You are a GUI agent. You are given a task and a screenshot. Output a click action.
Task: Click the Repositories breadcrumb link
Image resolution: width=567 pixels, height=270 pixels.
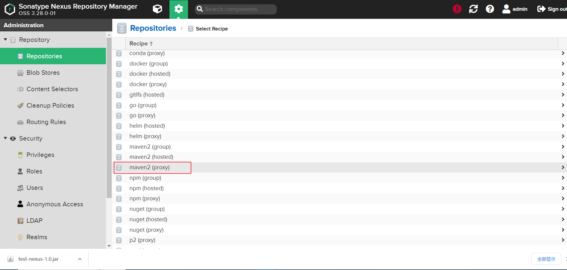point(153,28)
